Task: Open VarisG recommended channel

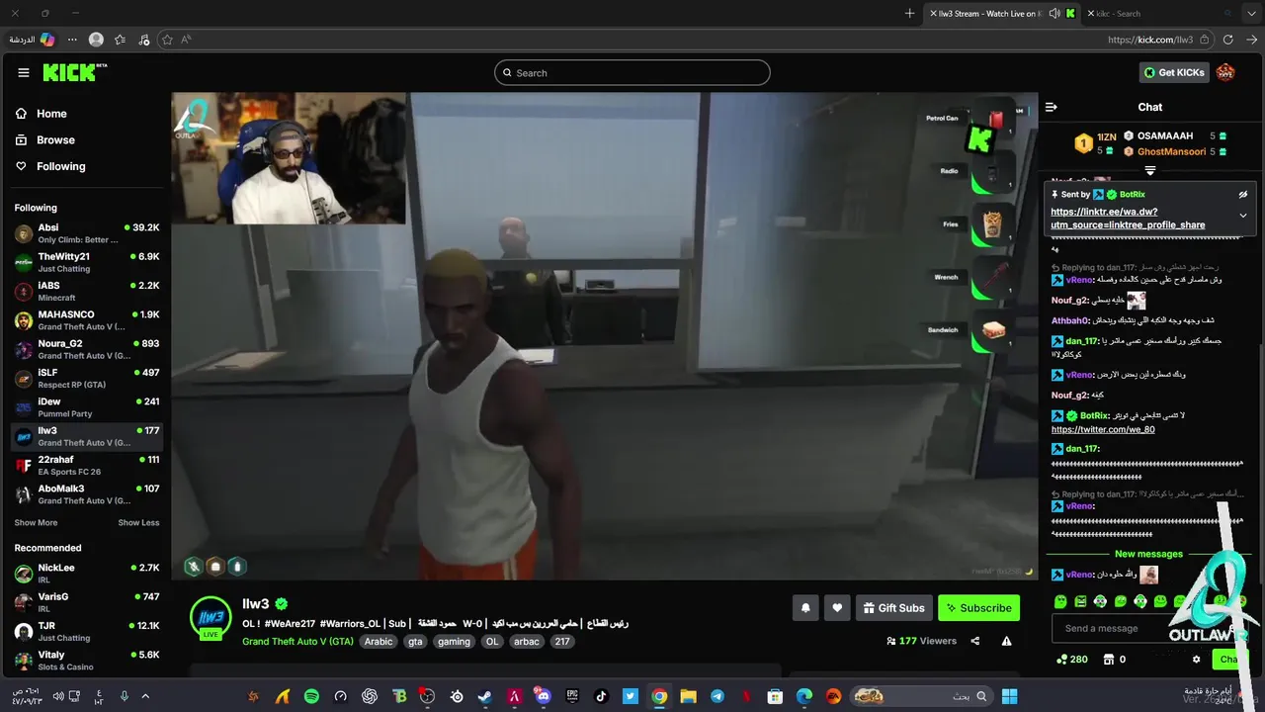Action: click(x=86, y=602)
